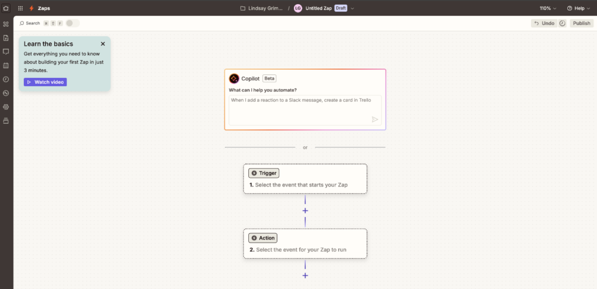Click the Zaps title text

44,8
